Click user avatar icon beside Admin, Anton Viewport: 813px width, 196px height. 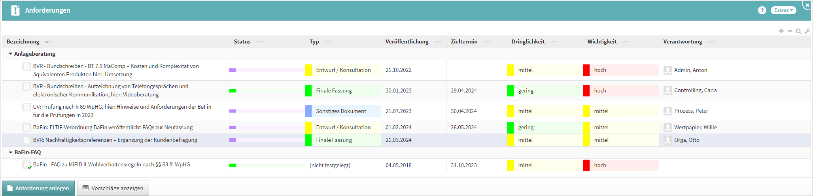point(668,70)
